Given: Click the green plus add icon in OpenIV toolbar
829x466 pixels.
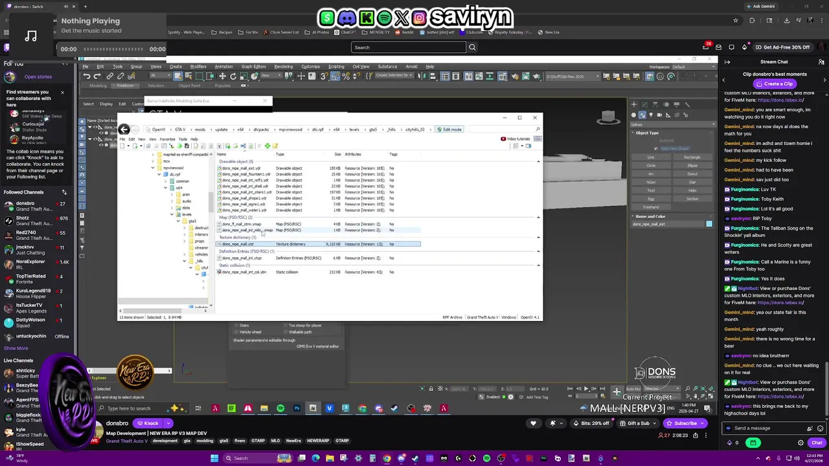Looking at the screenshot, I should 267,146.
